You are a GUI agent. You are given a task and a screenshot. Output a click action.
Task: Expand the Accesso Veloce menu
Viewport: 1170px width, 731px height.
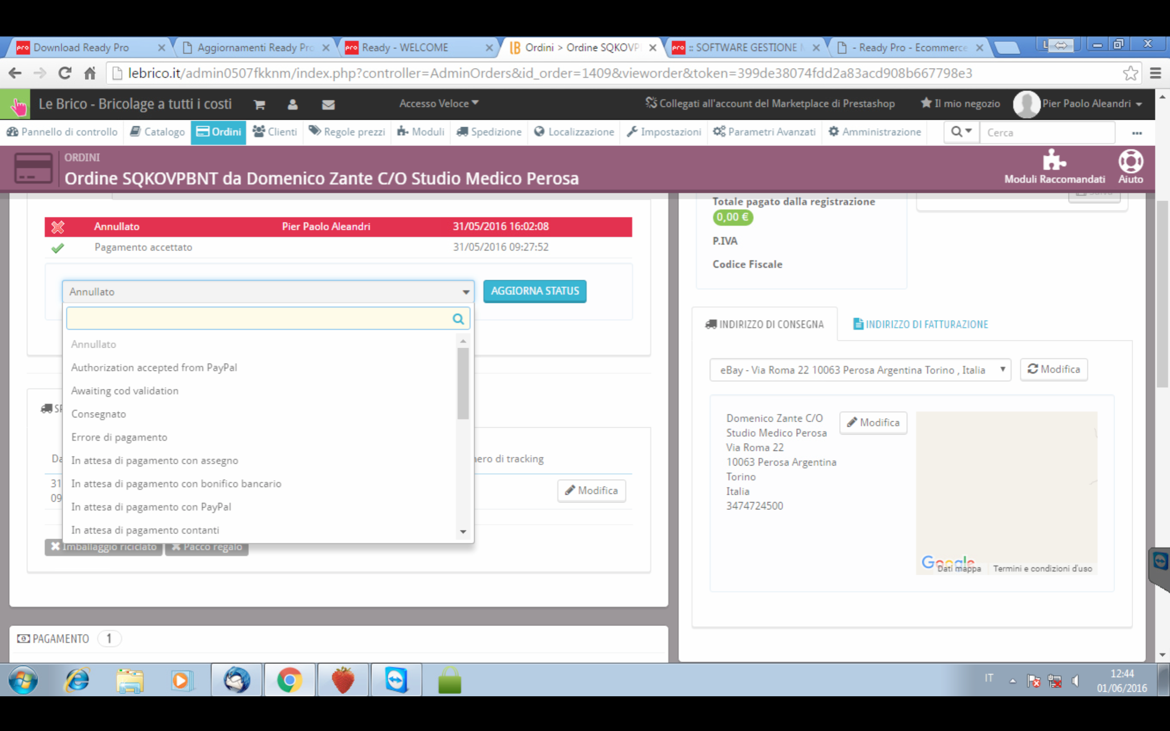click(438, 103)
